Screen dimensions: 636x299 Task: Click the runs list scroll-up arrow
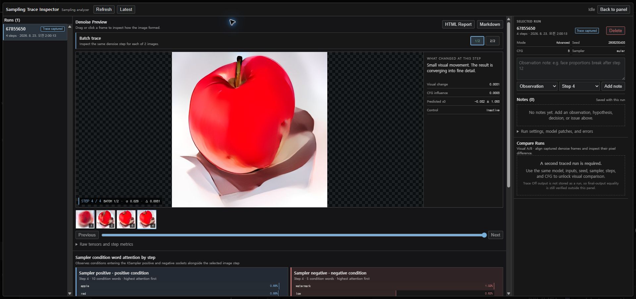(70, 26)
